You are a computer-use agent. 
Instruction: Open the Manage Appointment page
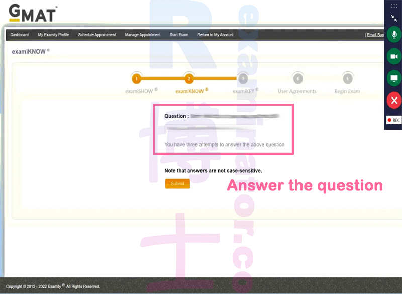[x=143, y=35]
